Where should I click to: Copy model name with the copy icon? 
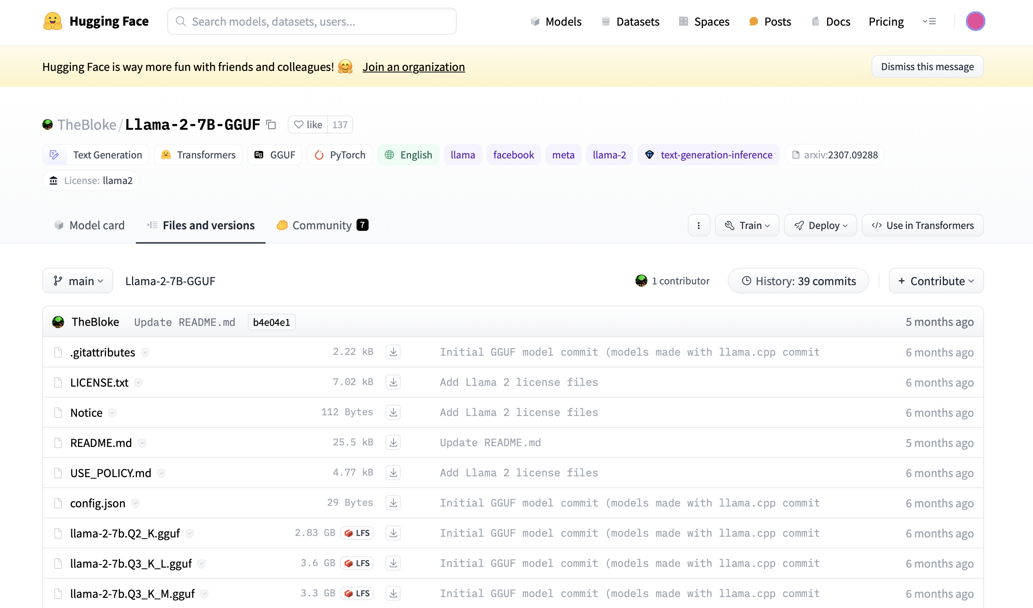[x=271, y=124]
